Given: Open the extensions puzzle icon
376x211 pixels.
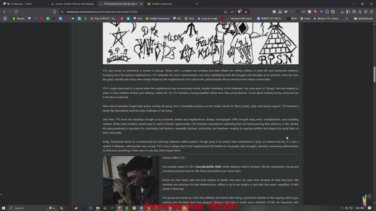Looking at the screenshot, I should point(327,12).
